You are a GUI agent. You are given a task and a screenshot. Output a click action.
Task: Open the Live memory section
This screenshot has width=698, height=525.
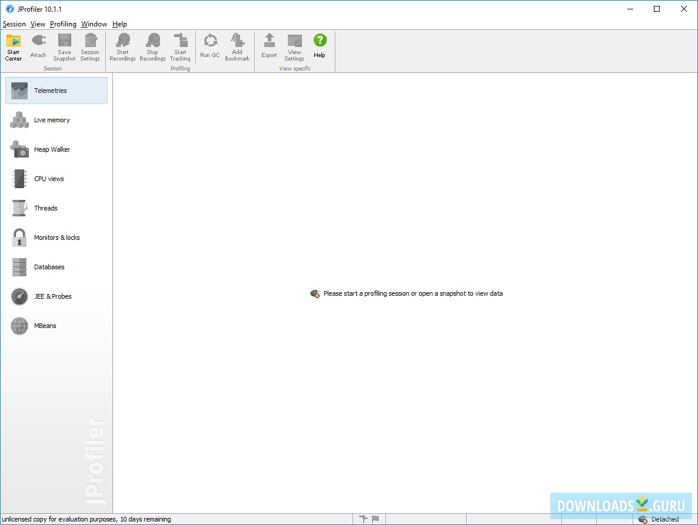tap(56, 120)
